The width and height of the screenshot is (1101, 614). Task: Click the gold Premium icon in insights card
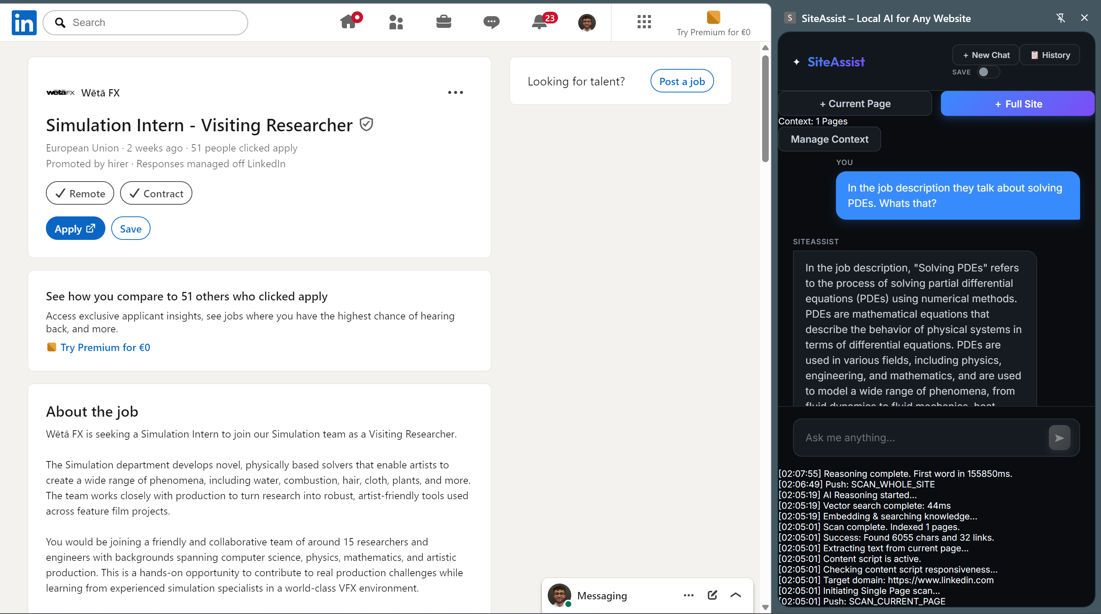coord(51,347)
